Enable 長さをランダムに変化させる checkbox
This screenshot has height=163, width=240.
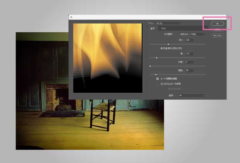[158, 49]
